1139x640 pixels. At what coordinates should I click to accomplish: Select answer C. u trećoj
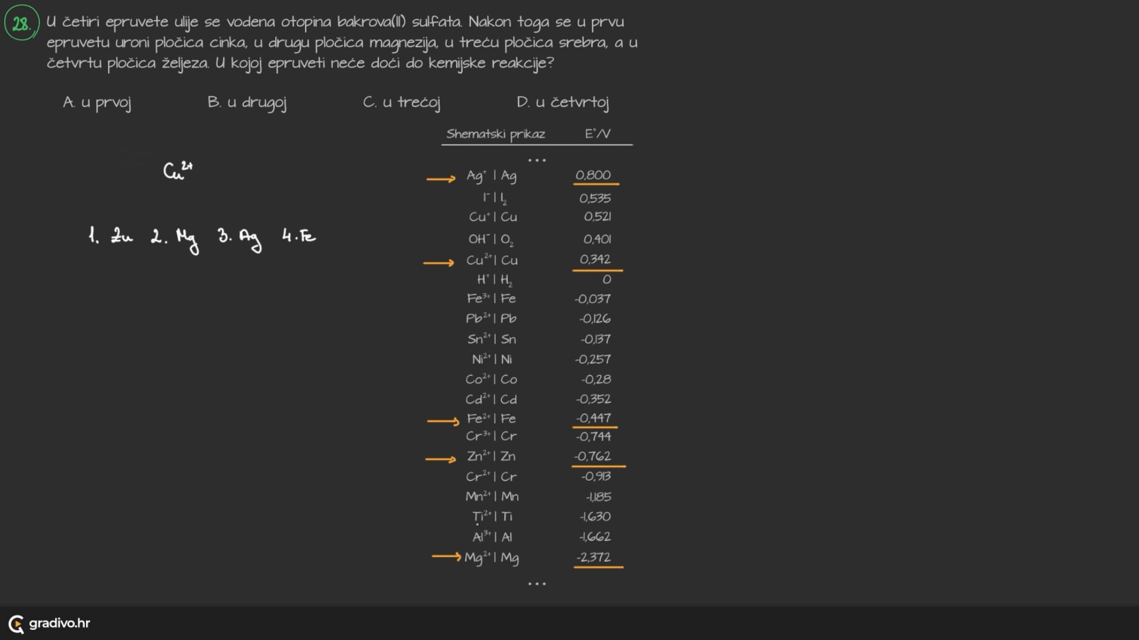(402, 103)
